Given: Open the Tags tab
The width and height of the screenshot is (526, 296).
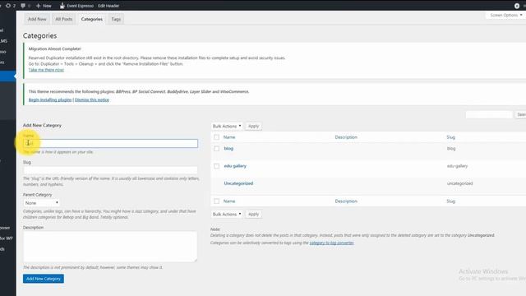Looking at the screenshot, I should (x=116, y=19).
